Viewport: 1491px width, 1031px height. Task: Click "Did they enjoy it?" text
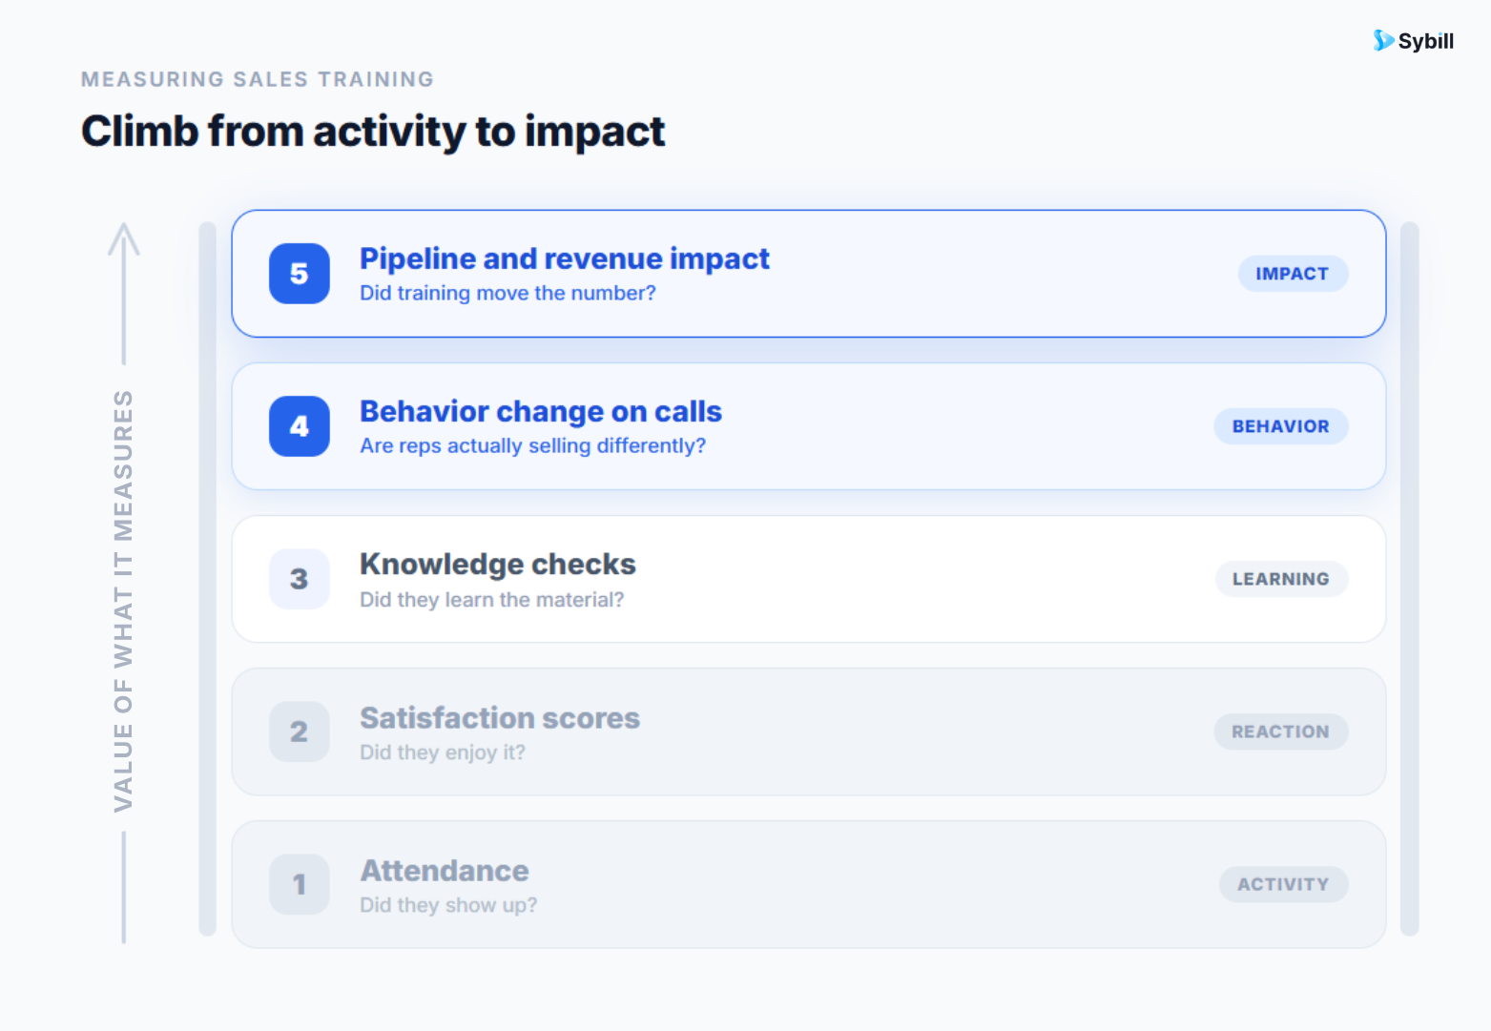pyautogui.click(x=443, y=753)
